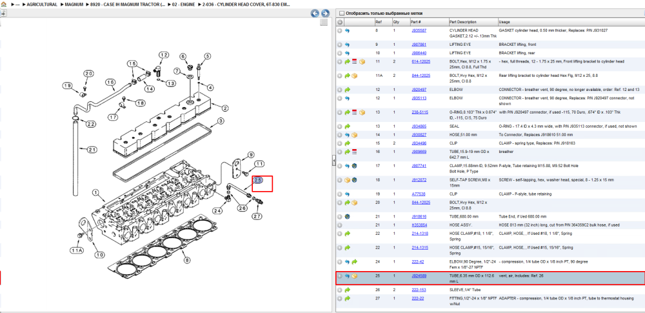Add Ref 8 cylinder head gasket with its plus icon
Viewport: 645px width, 313px height.
[340, 30]
